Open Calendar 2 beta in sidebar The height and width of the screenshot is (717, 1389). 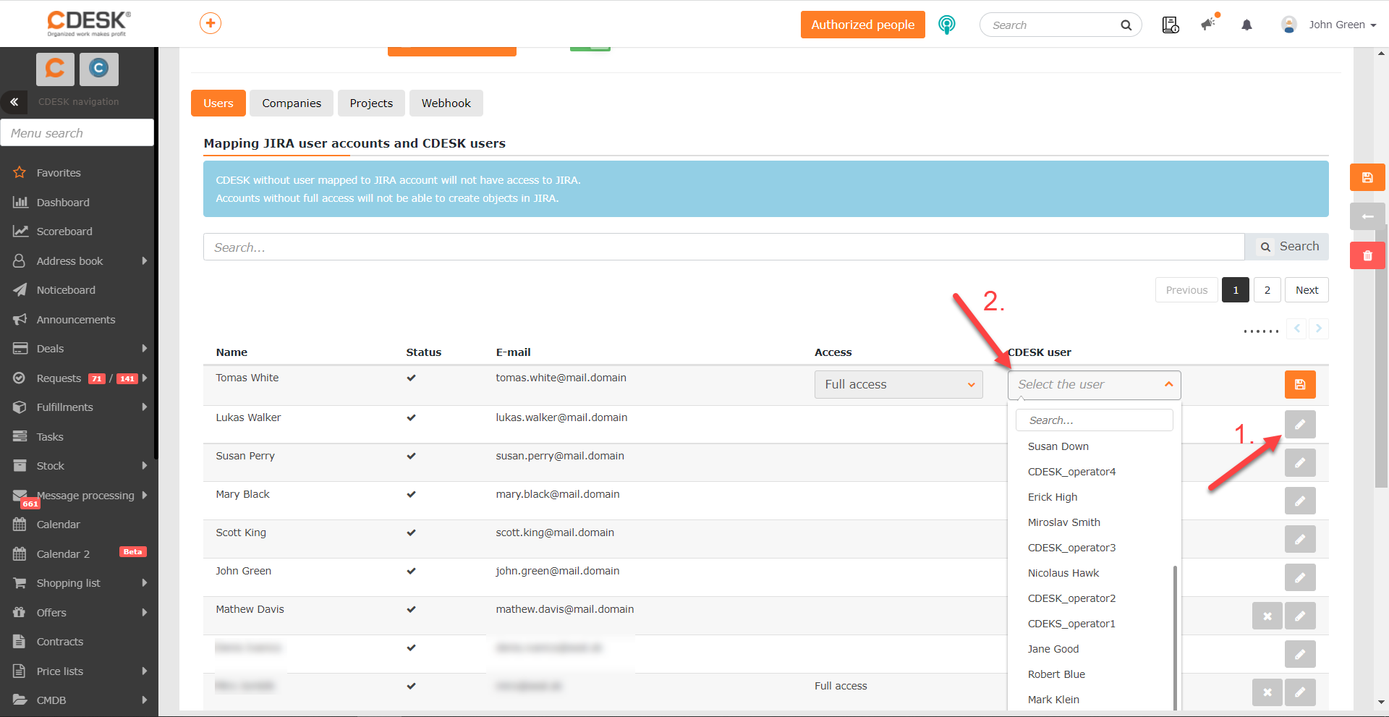coord(63,554)
